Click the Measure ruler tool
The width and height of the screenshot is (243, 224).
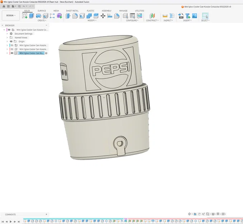(165, 16)
